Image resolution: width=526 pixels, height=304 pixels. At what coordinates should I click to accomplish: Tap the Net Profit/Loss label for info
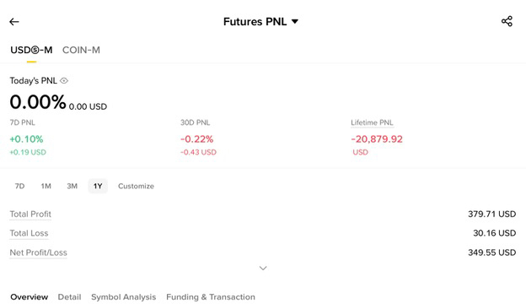coord(38,252)
